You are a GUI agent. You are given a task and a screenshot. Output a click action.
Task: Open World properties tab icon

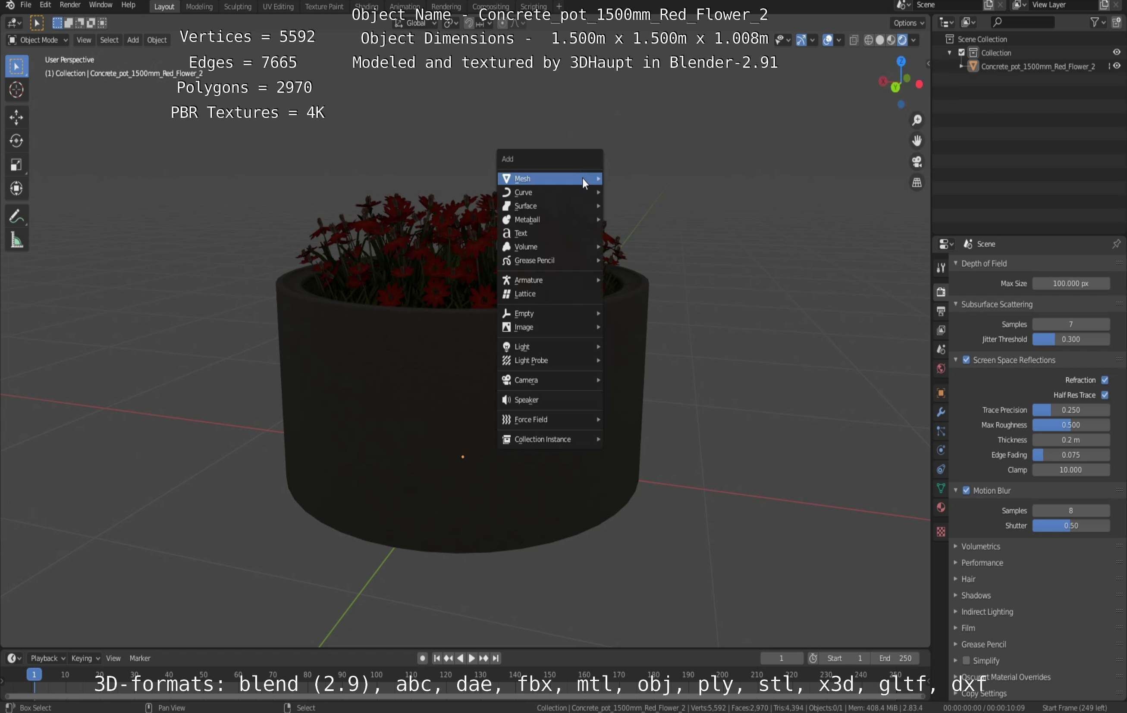tap(941, 369)
